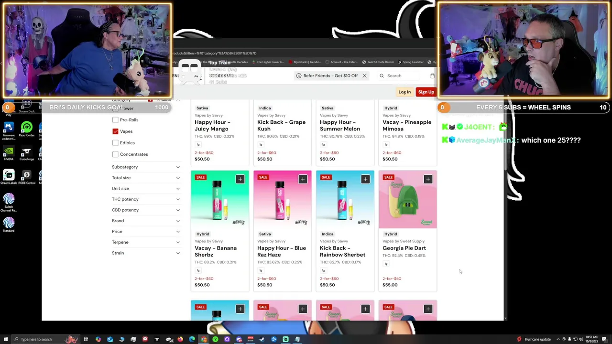The image size is (612, 344).
Task: Check the Edibles category filter
Action: coord(115,143)
